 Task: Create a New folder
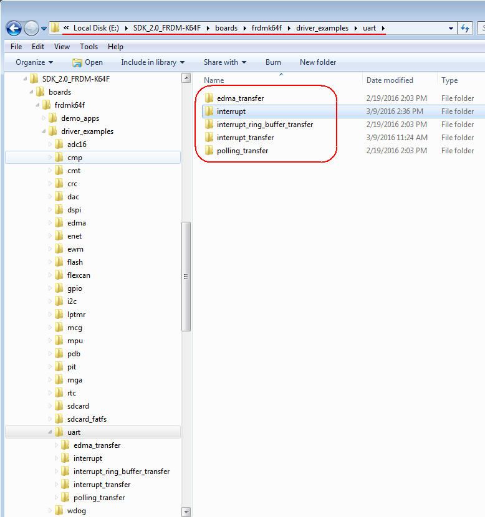click(x=318, y=62)
